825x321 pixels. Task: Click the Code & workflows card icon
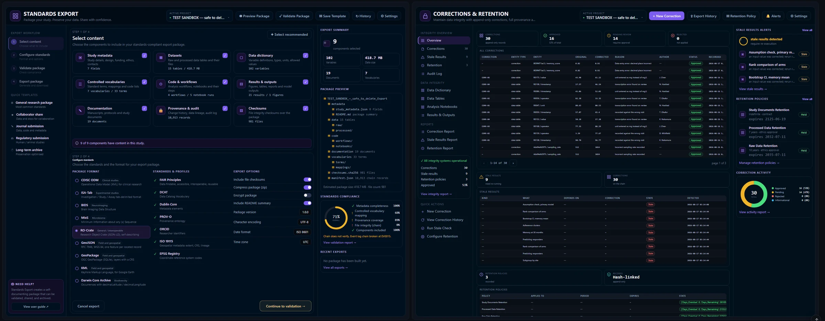(x=161, y=84)
